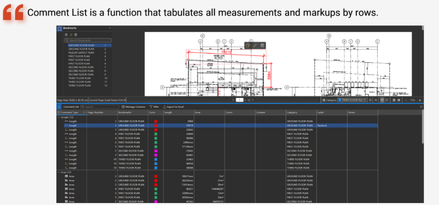Open the Comment List hamburger menu
Screen dimensions: 439x205
point(59,106)
